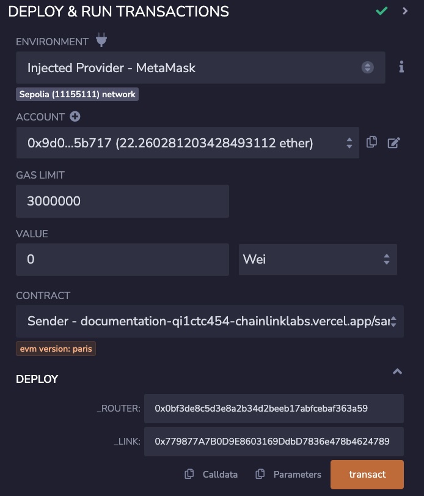Open the Contract dropdown showing Sender
This screenshot has width=424, height=496.
[x=210, y=321]
